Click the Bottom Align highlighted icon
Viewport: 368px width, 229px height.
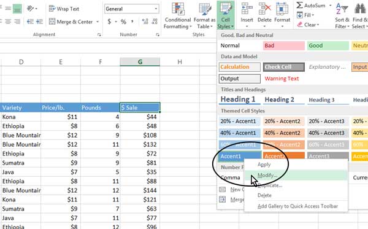(17, 9)
